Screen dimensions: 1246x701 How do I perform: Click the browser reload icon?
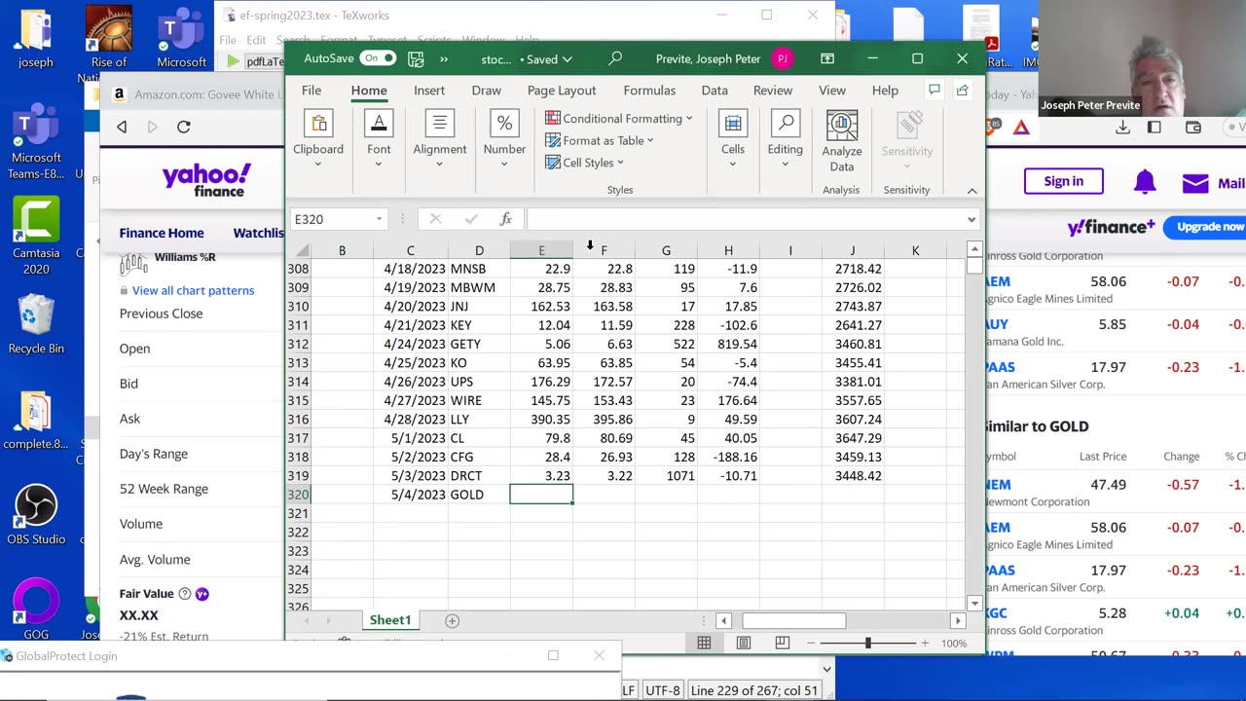coord(183,127)
